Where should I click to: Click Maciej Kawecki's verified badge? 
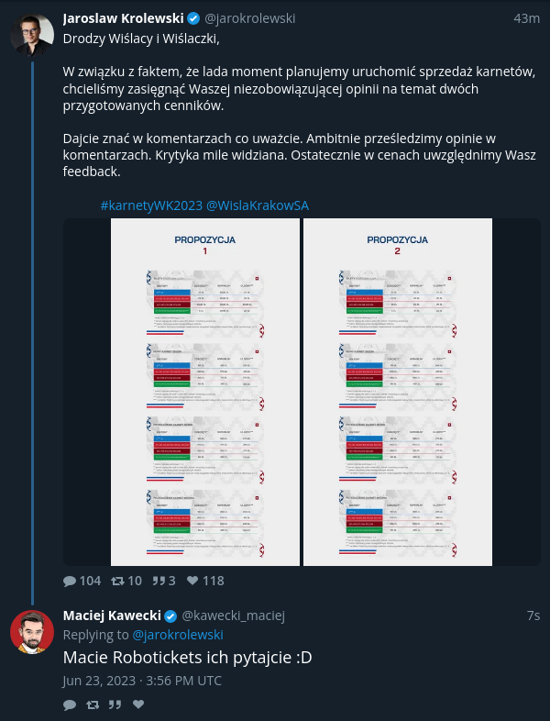tap(170, 616)
